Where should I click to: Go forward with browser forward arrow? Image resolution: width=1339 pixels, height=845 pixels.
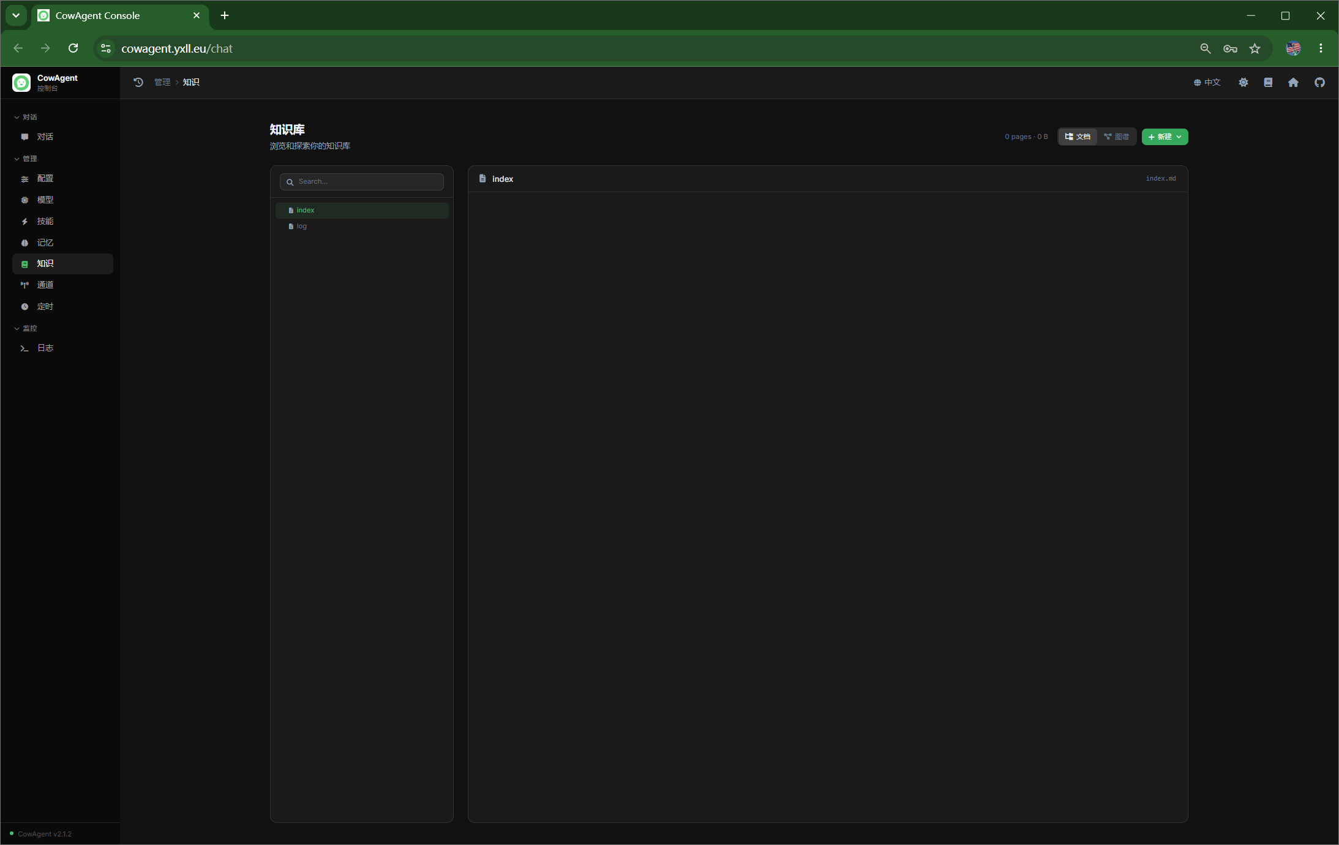pos(45,48)
